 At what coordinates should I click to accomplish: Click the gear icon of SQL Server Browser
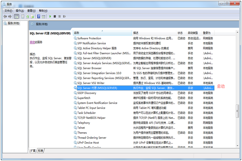(75, 68)
